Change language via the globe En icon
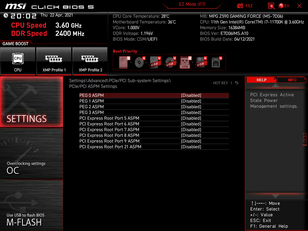Screen dimensions: 308x231 (284, 6)
